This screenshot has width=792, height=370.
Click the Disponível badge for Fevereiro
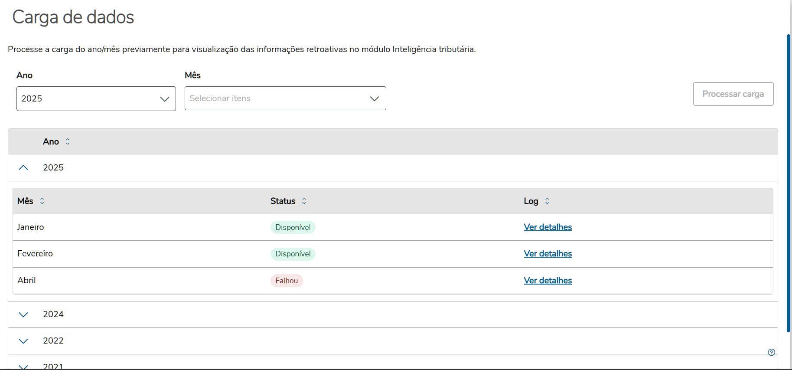click(x=293, y=254)
